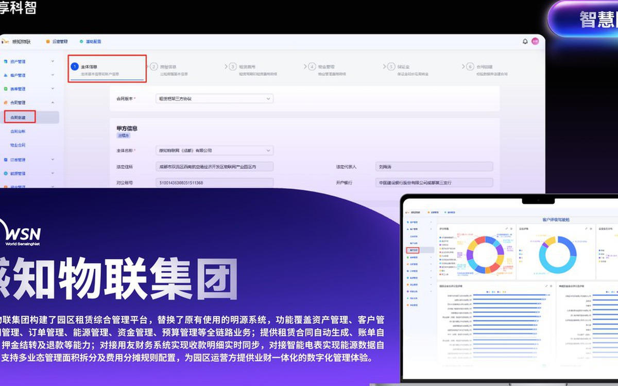618x386 pixels.
Task: Open the 合同台账 submenu item
Action: point(18,132)
